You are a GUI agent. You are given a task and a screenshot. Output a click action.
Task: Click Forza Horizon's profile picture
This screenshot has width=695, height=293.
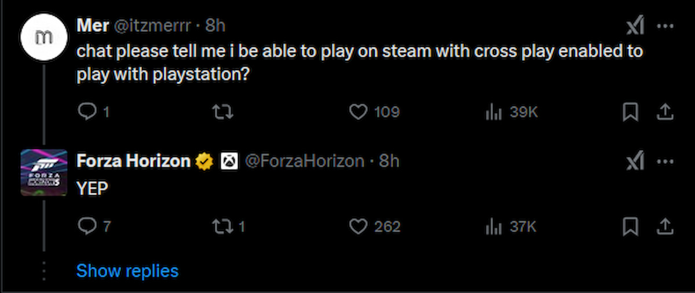[45, 173]
